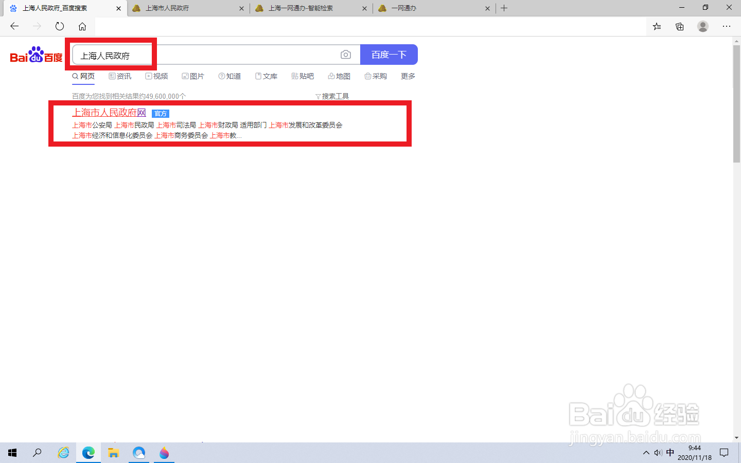This screenshot has width=741, height=463.
Task: Launch Internet Explorer from taskbar
Action: click(x=63, y=453)
